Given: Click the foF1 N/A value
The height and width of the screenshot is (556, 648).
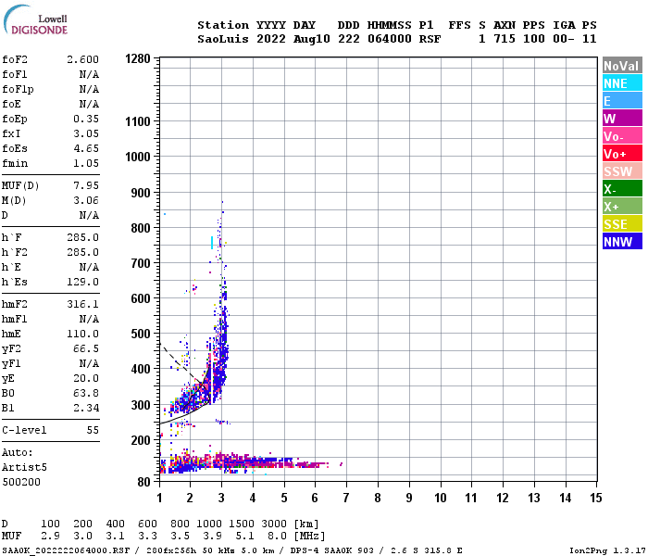Looking at the screenshot, I should coord(89,74).
